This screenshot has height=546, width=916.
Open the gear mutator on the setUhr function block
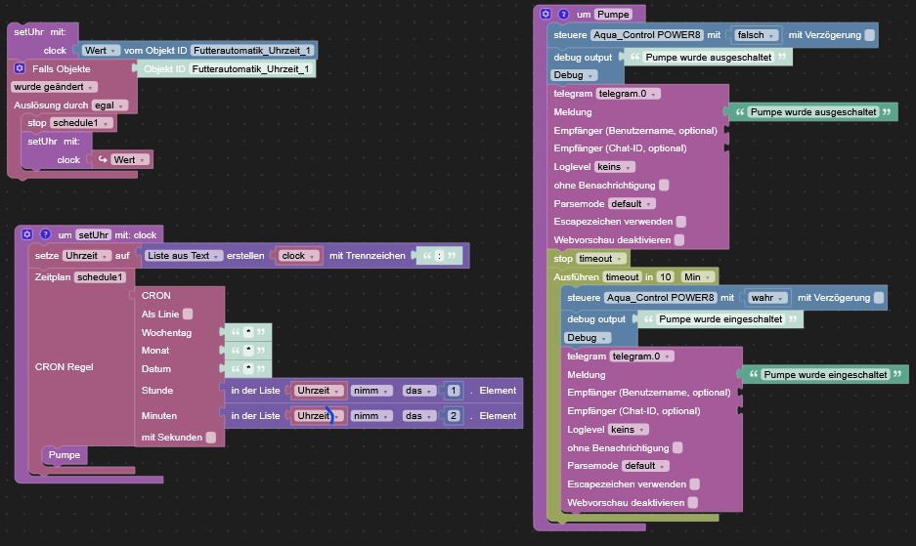point(27,234)
